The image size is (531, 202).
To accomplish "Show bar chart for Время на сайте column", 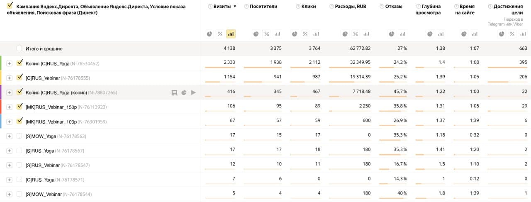I will pyautogui.click(x=475, y=34).
